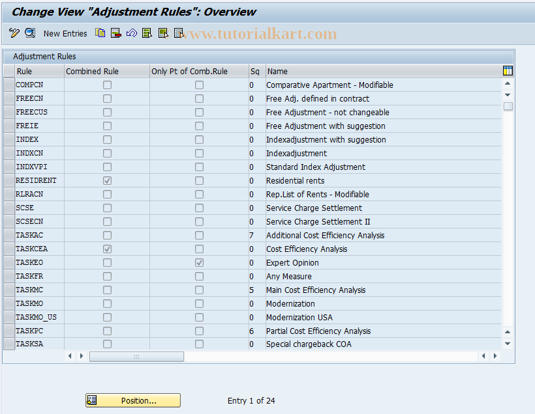
Task: Click right arrow of the right horizontal scrollbar
Action: [495, 356]
